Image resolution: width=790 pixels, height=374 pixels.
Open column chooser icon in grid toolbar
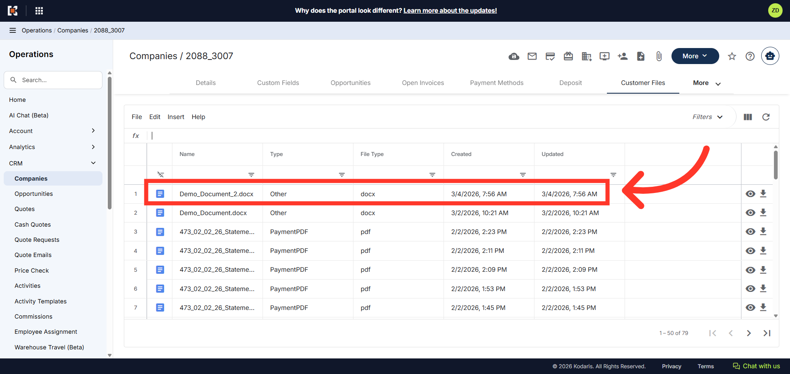point(748,117)
